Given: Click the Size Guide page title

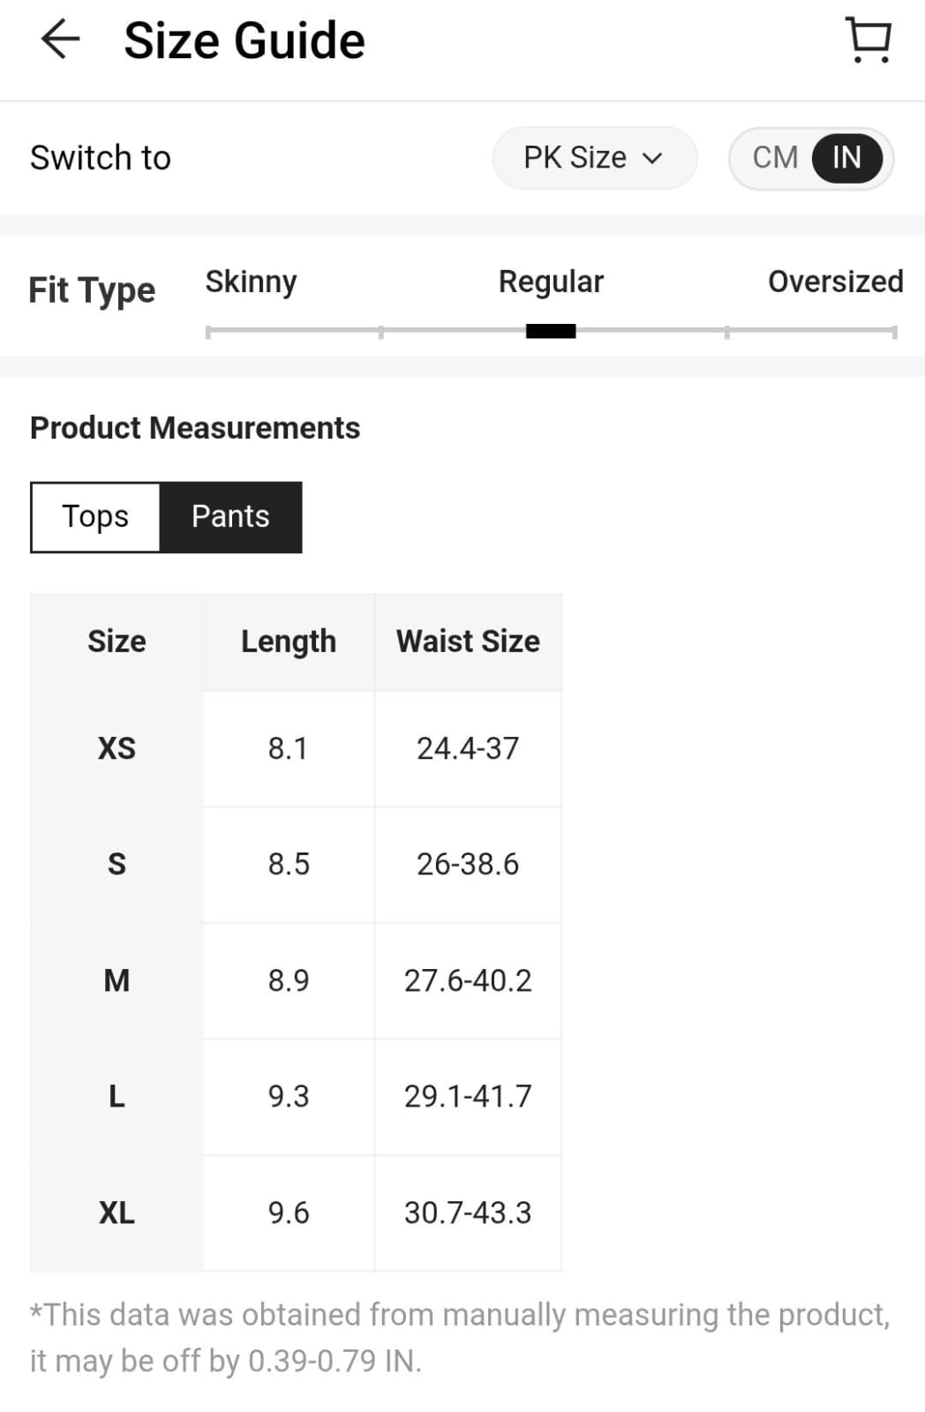Looking at the screenshot, I should [x=244, y=41].
